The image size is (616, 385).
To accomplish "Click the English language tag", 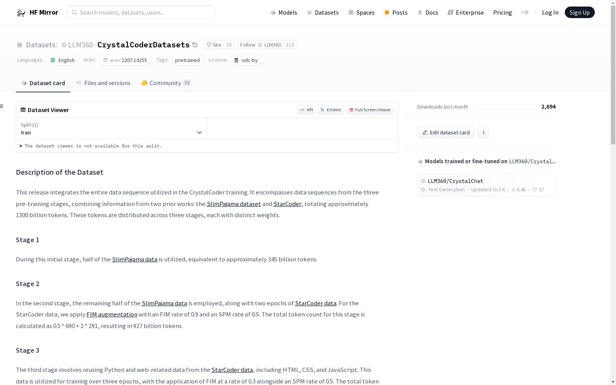I will (62, 60).
